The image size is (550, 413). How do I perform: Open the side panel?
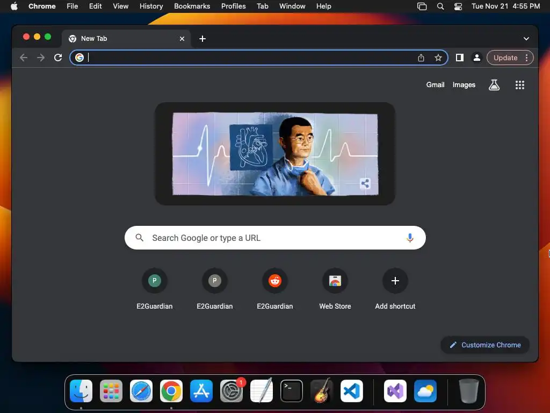tap(460, 58)
